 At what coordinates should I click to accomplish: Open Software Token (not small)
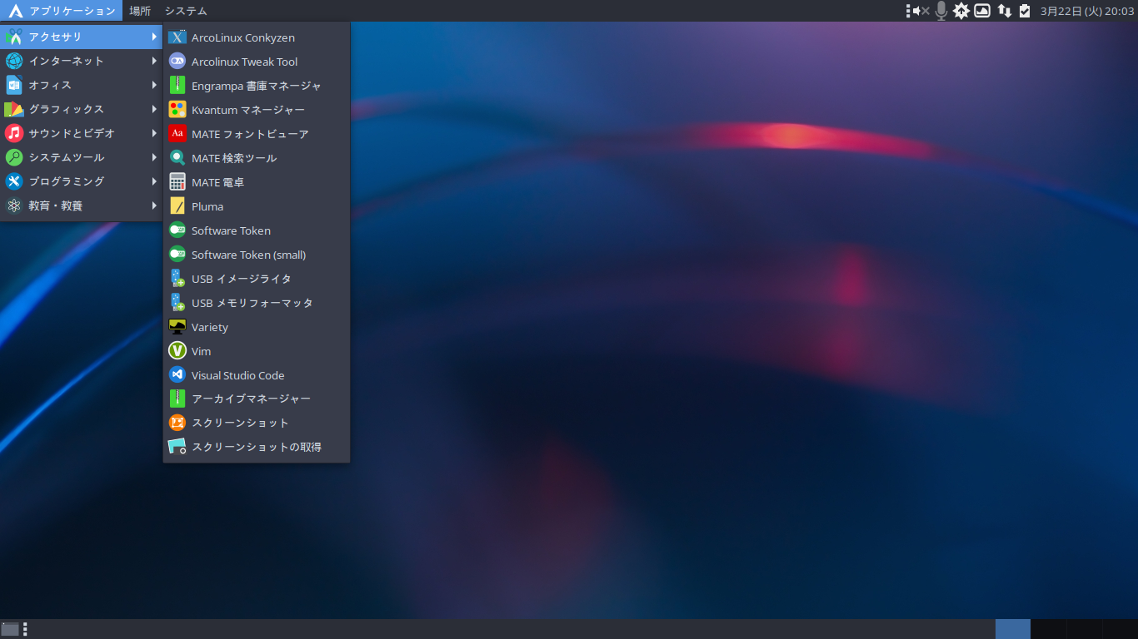257,230
